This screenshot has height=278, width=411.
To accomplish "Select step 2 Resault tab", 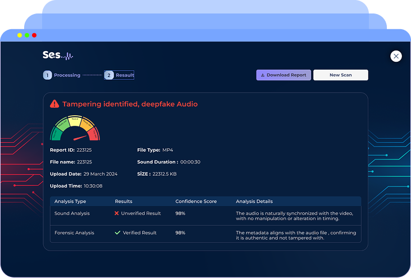I will point(119,75).
